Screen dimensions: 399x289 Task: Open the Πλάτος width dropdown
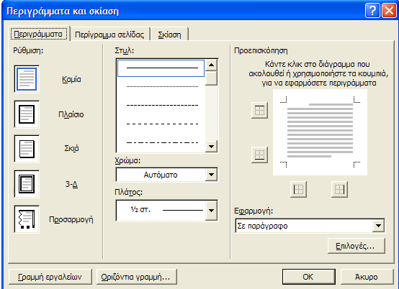pyautogui.click(x=211, y=210)
